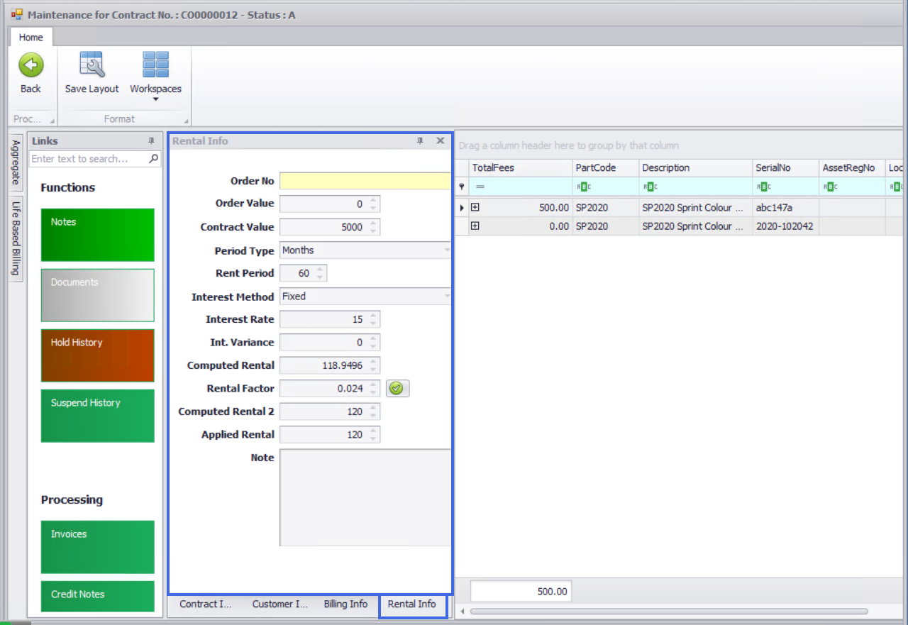Increase Order Value with the up spinner
This screenshot has width=908, height=625.
pyautogui.click(x=374, y=200)
